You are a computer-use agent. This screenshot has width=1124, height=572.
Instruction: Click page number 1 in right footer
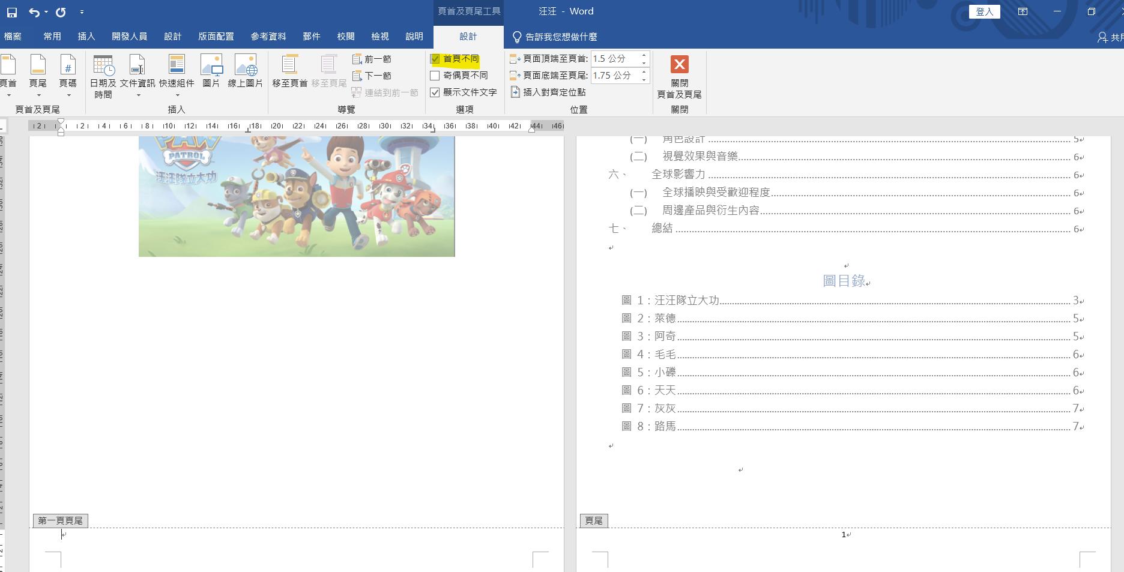click(x=844, y=534)
